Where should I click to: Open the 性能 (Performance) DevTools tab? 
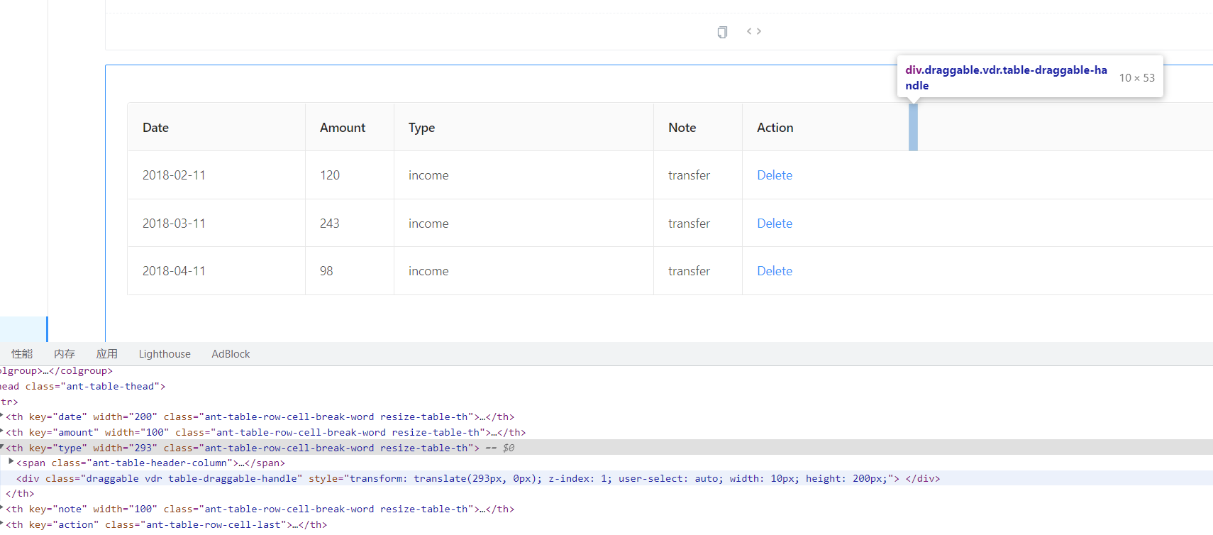click(22, 354)
